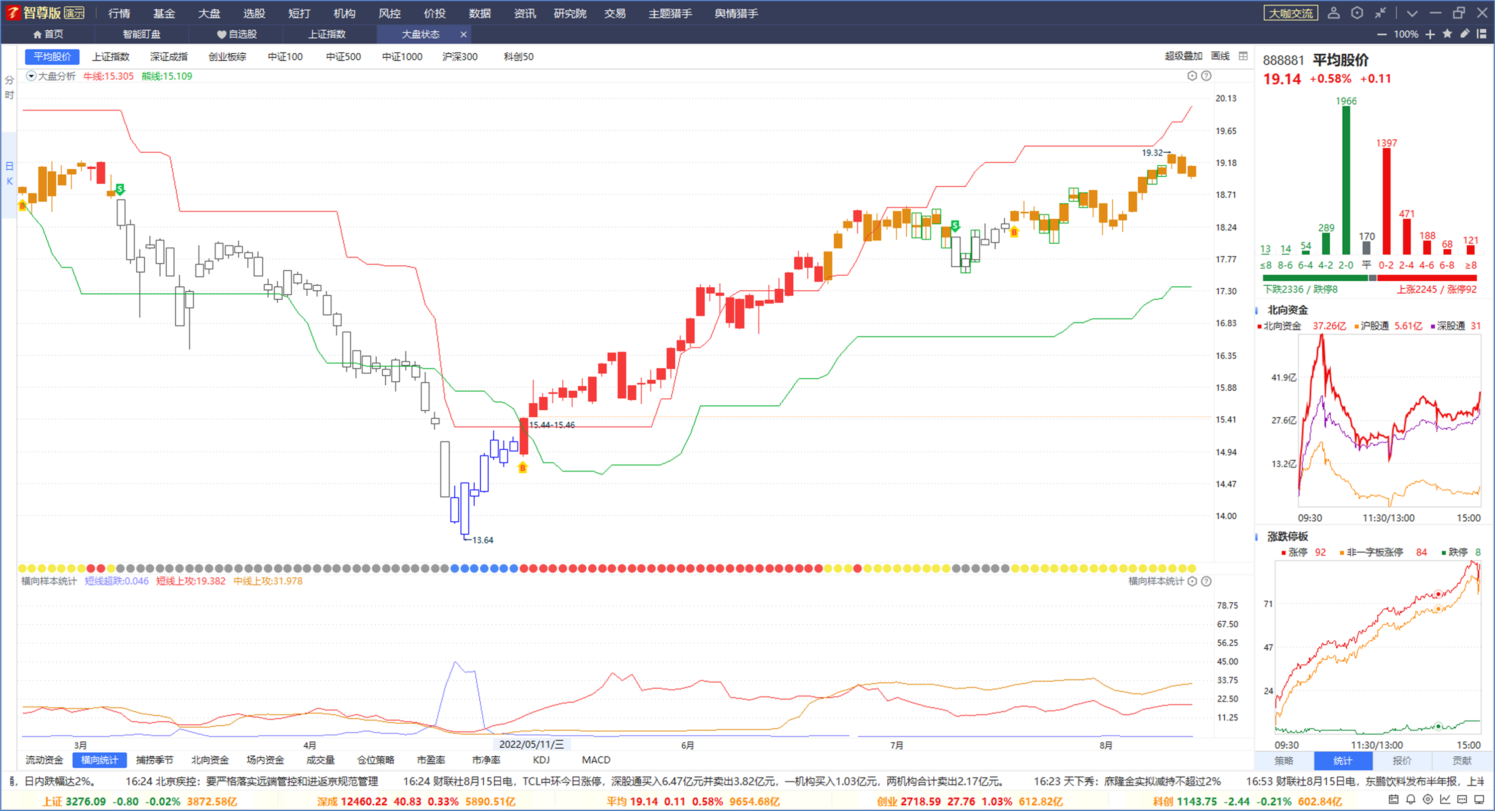The image size is (1495, 811).
Task: Select 科创50 index option
Action: pos(518,56)
